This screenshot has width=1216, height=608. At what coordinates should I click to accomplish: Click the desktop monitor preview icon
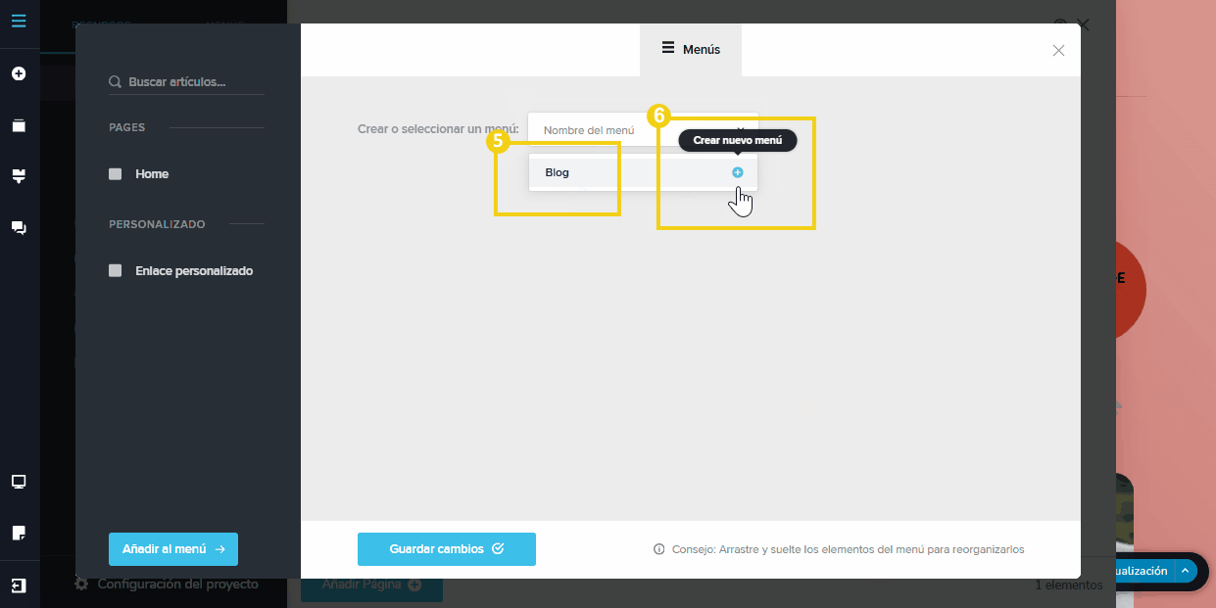pos(19,482)
